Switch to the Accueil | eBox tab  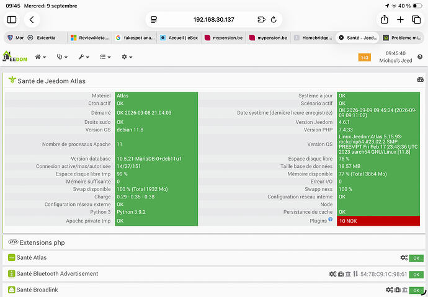pos(179,38)
